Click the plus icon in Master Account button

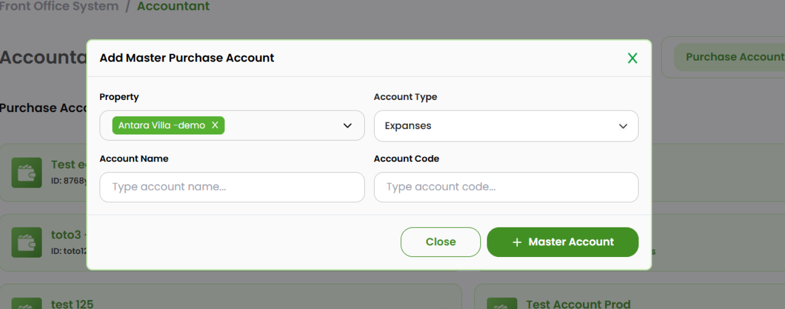[516, 242]
